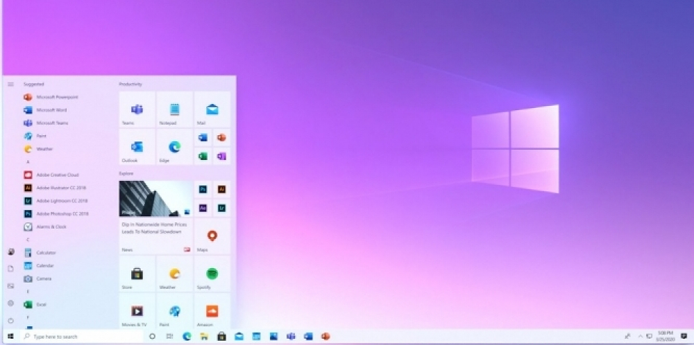
Task: Open the small Photoshop Ps tile
Action: (x=203, y=190)
